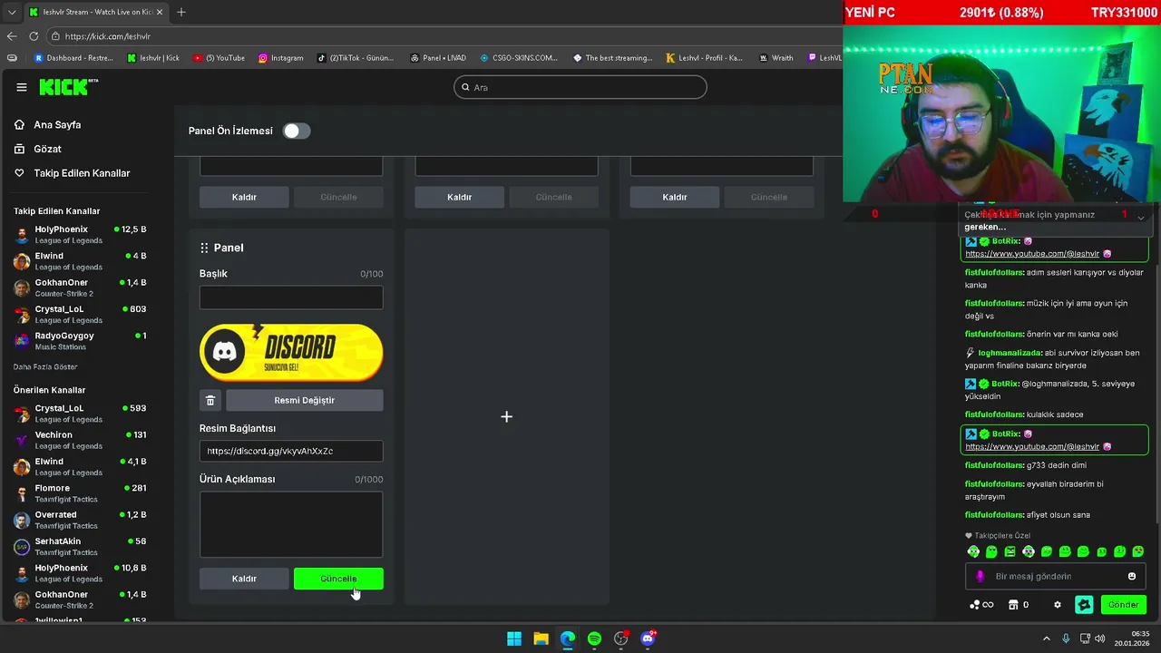Select the first green follower emote

(973, 551)
